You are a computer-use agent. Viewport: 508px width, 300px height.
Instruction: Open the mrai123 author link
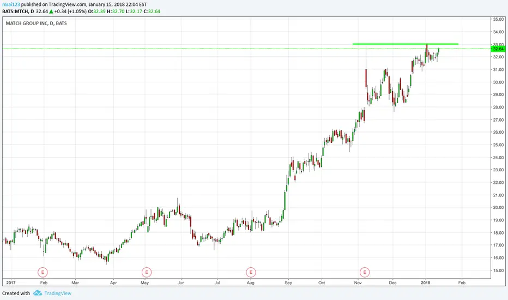[x=11, y=4]
